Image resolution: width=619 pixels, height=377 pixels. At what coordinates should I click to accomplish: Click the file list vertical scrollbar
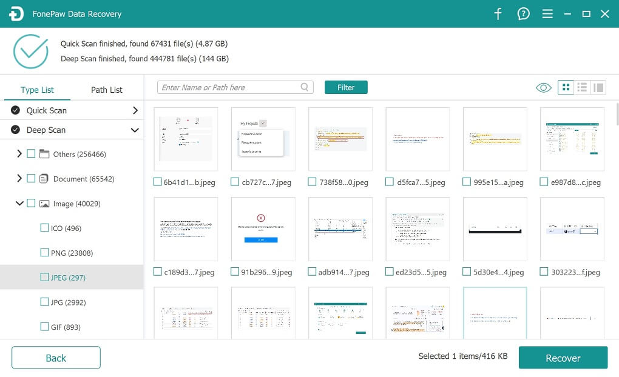(617, 113)
